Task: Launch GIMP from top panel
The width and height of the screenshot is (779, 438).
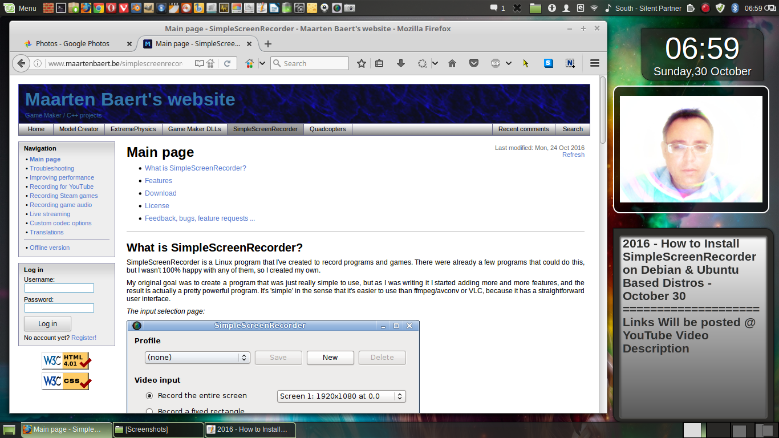Action: click(148, 8)
